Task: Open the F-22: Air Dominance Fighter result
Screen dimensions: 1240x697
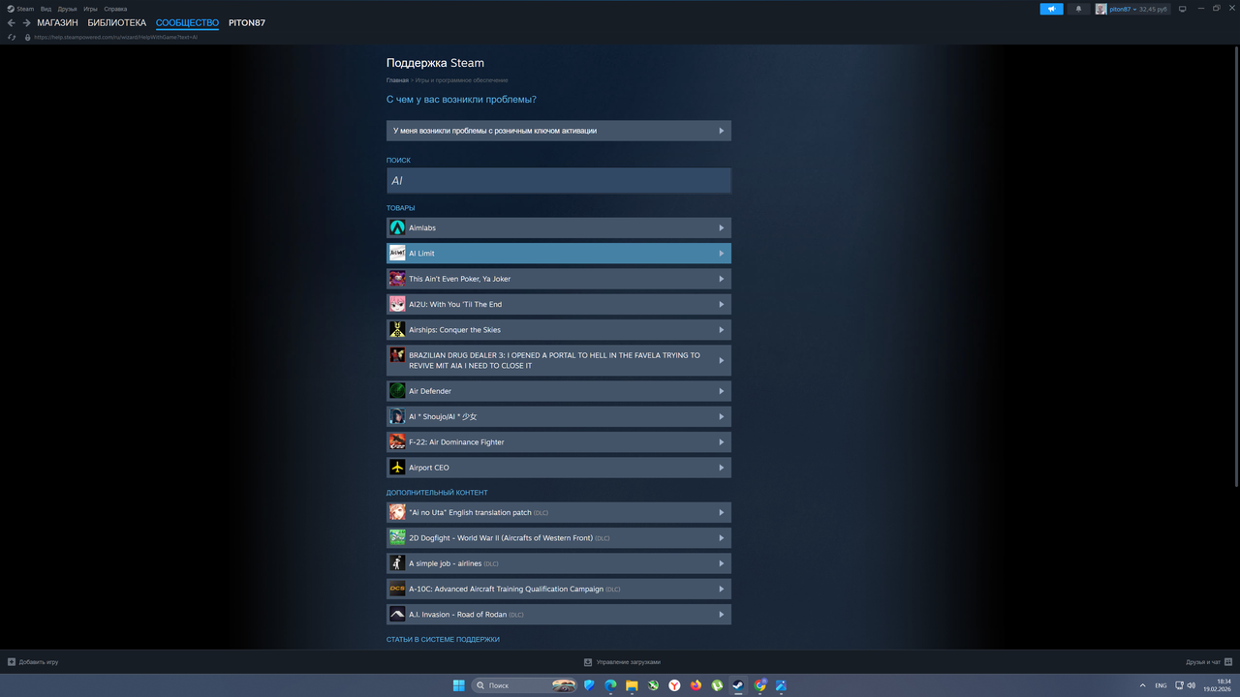Action: point(559,442)
